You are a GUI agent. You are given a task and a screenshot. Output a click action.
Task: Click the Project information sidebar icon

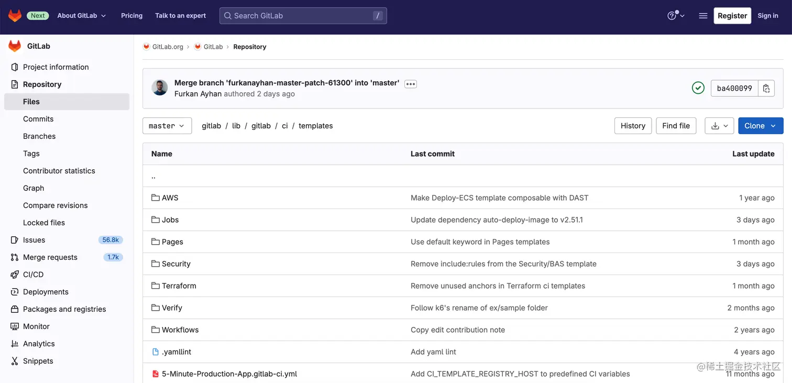15,67
